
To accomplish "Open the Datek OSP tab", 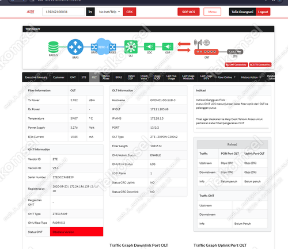I will (131, 77).
